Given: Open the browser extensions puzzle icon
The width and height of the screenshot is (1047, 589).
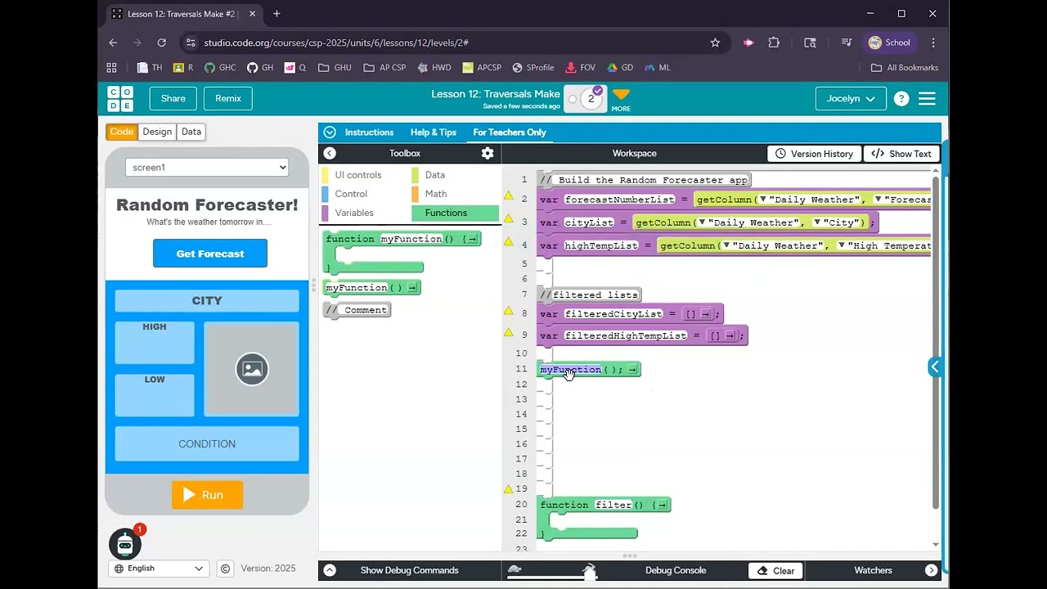Looking at the screenshot, I should (774, 43).
